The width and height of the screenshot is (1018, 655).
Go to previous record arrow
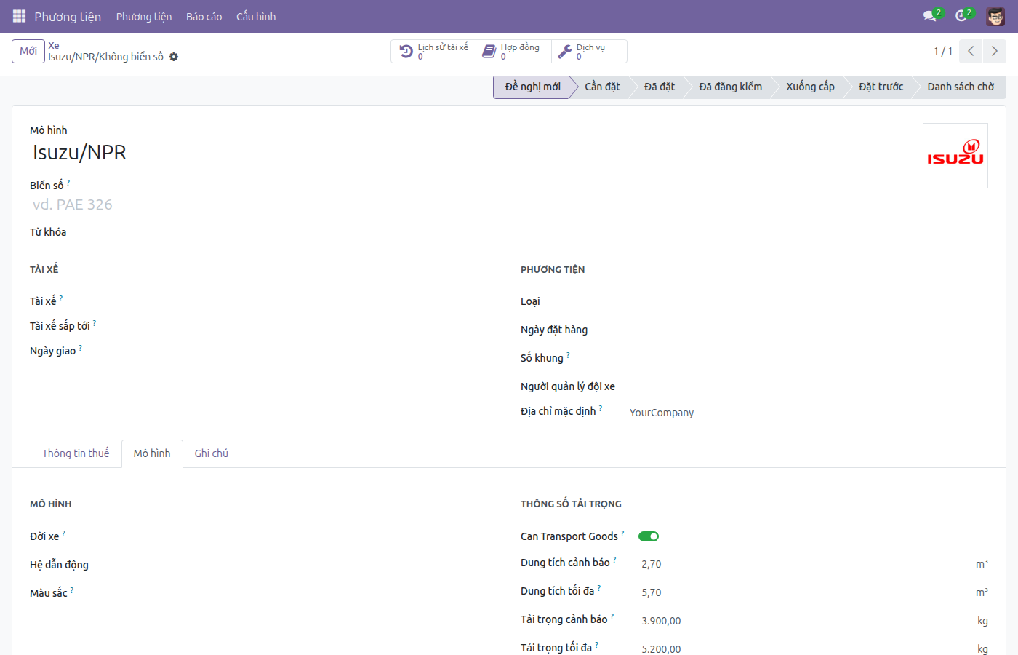coord(971,51)
